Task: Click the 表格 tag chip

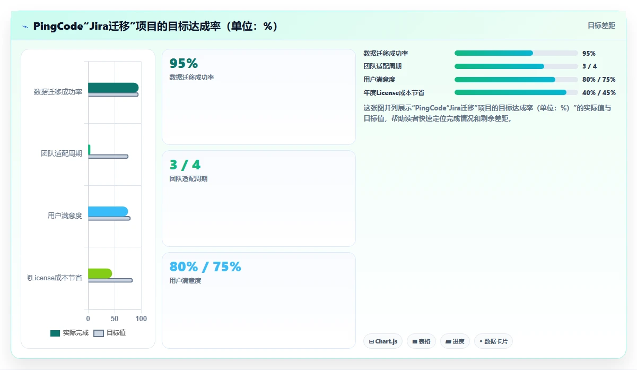Action: pos(421,341)
